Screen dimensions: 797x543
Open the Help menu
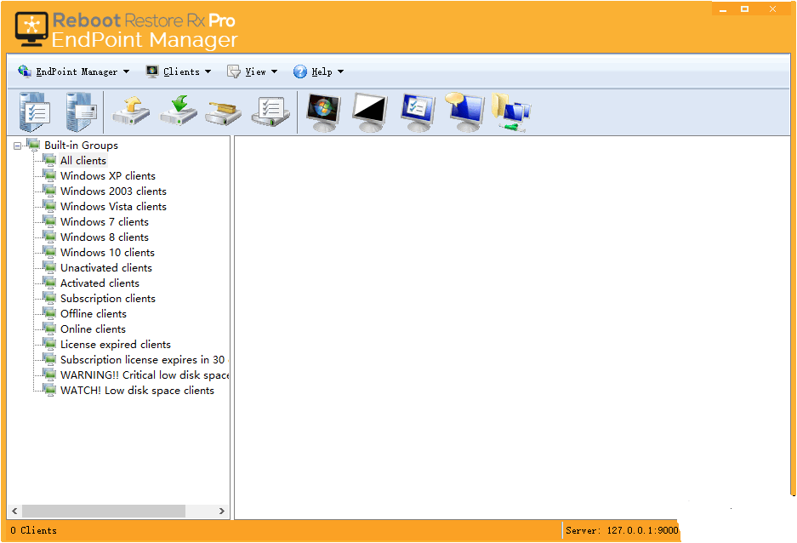[x=320, y=71]
